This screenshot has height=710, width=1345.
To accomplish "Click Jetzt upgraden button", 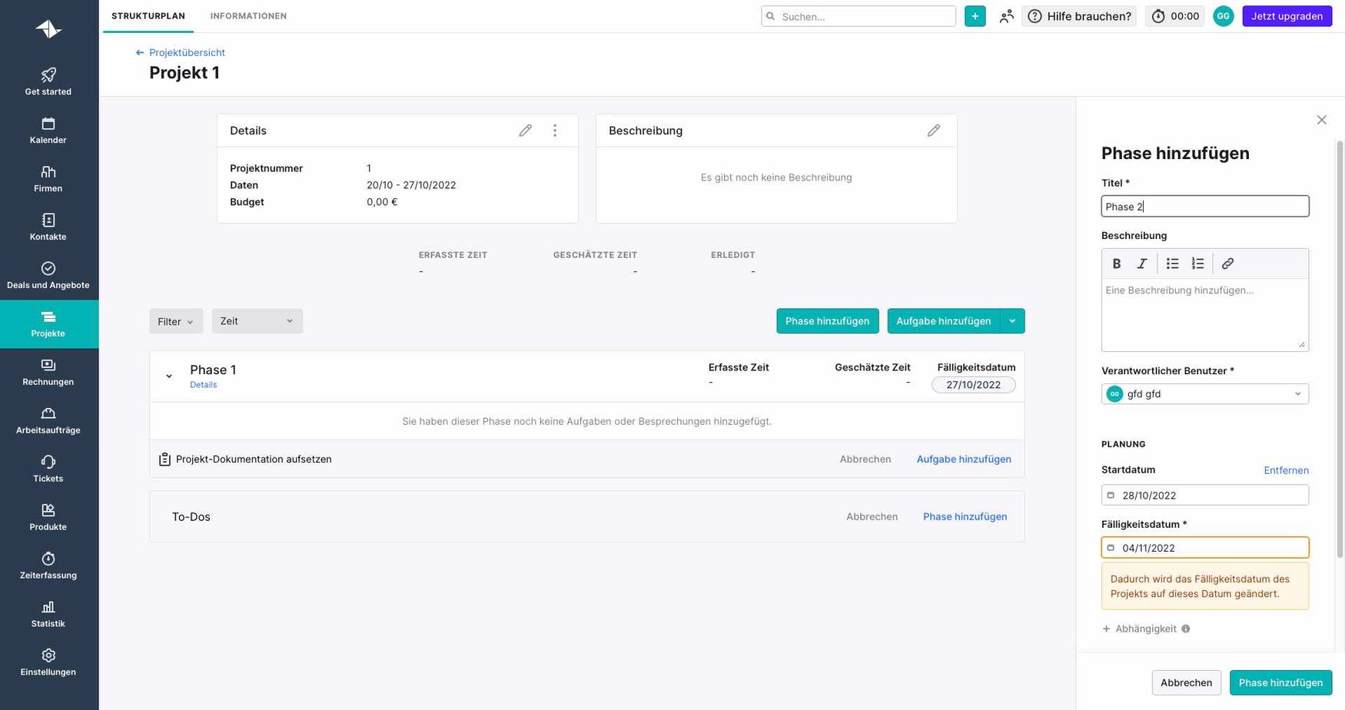I will 1287,16.
